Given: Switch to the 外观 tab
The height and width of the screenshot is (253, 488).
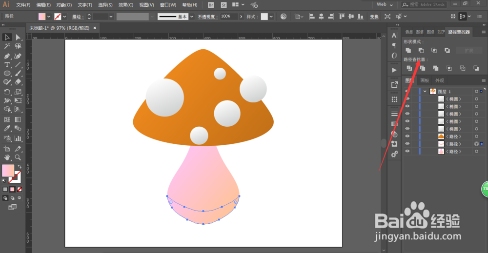Looking at the screenshot, I should [440, 80].
